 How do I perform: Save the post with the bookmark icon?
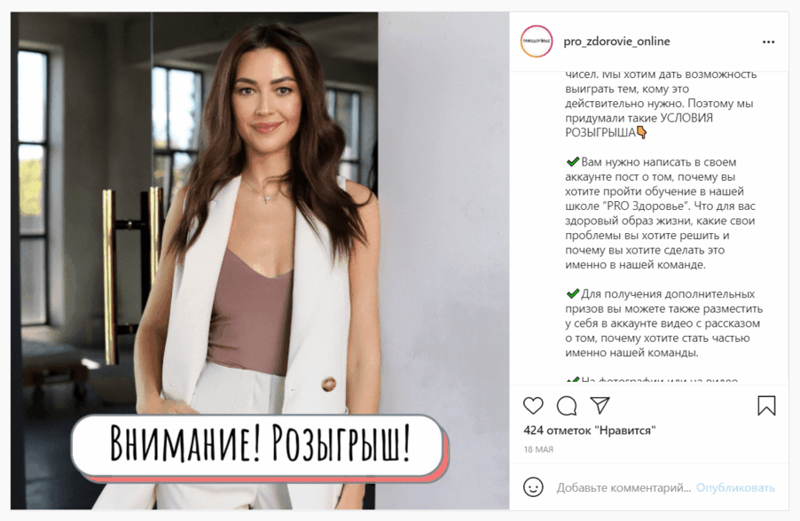click(x=766, y=406)
